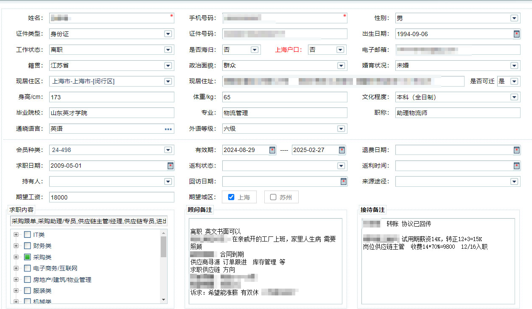Open the 持有人 dropdown

tap(168, 181)
